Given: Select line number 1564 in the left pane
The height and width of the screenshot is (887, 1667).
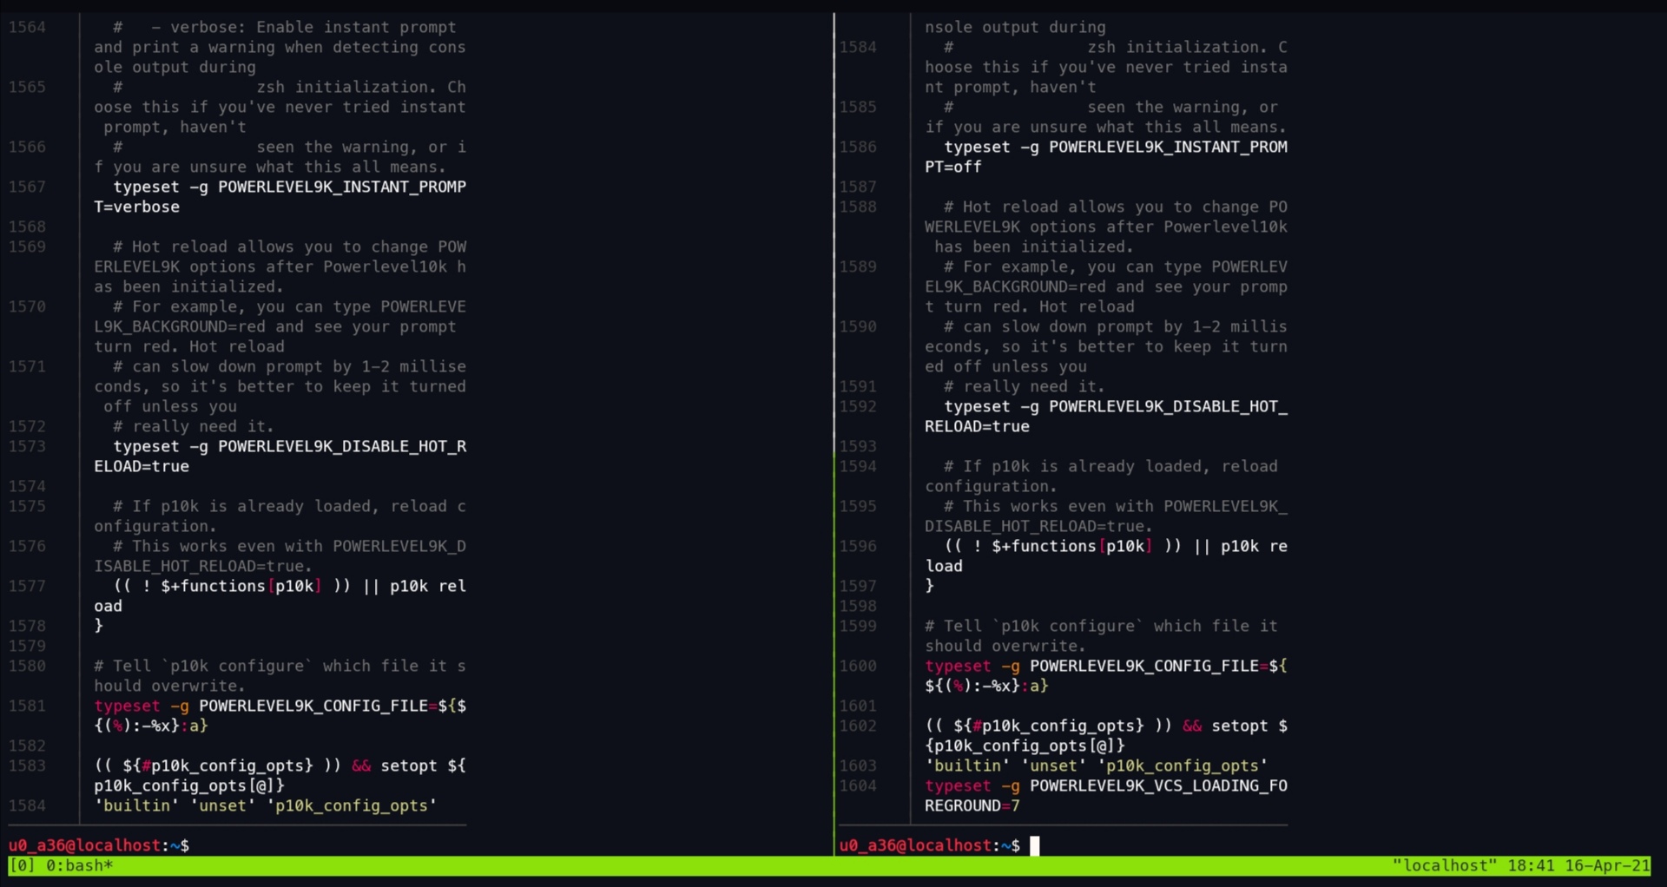Looking at the screenshot, I should (27, 27).
